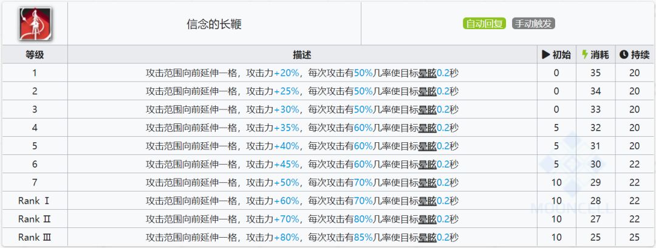Open the 晕眩 link in Rank Ⅲ row
656x248 pixels.
point(428,237)
